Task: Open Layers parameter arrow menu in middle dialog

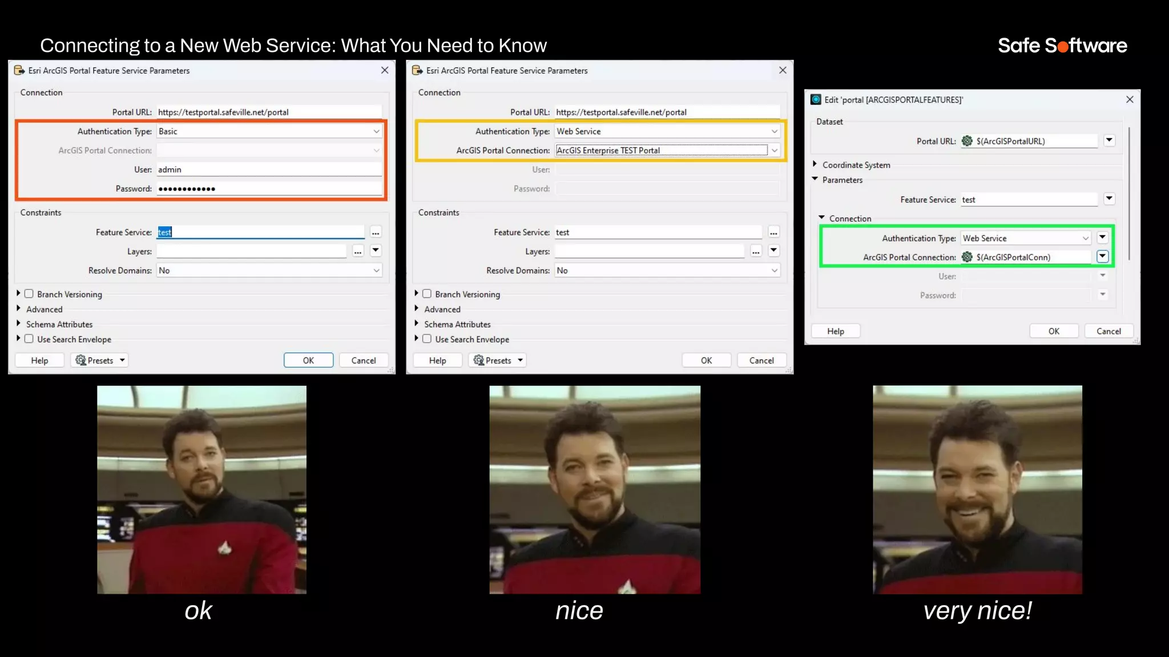Action: pyautogui.click(x=773, y=250)
